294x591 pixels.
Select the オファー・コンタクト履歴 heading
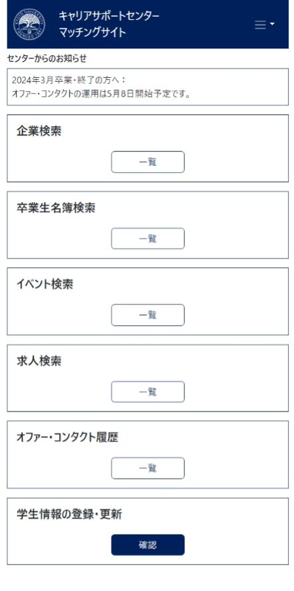click(67, 437)
